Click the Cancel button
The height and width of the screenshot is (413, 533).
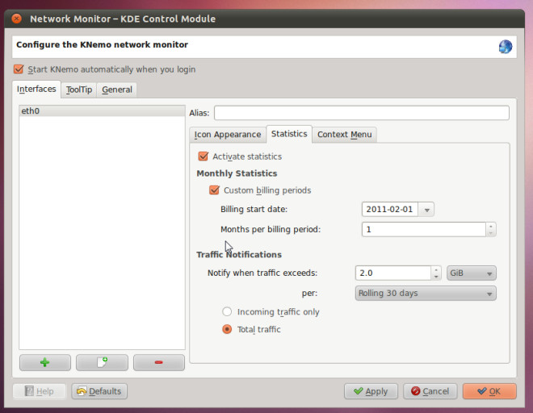pyautogui.click(x=430, y=391)
